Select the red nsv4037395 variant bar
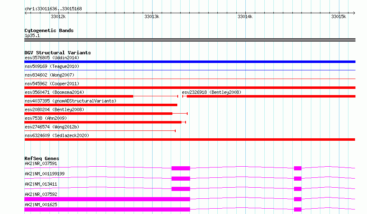367x214 pixels. tap(101, 105)
